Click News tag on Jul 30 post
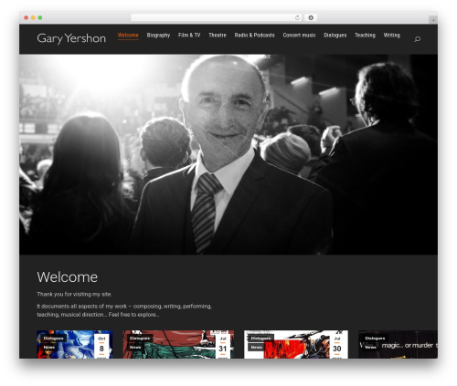This screenshot has width=457, height=386. coord(257,347)
